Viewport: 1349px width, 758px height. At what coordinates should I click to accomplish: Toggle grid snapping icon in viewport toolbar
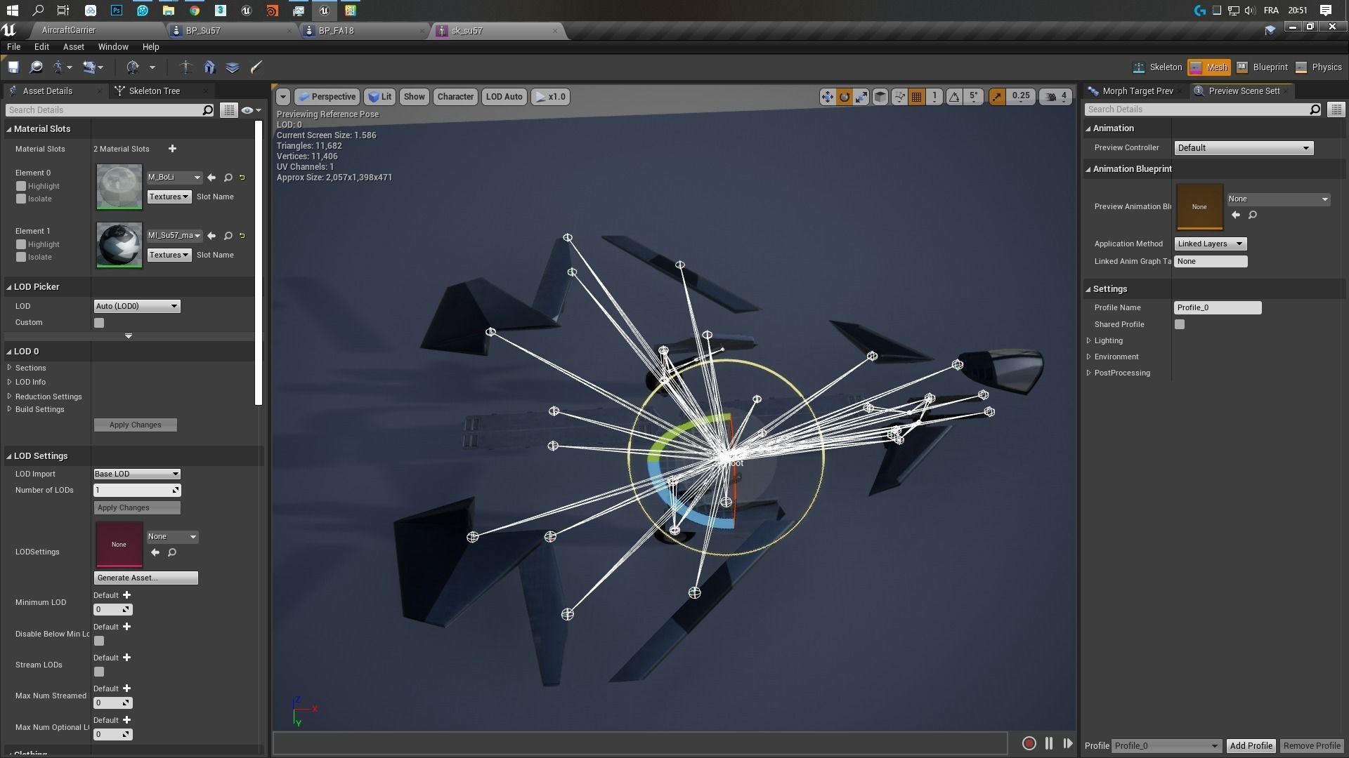pyautogui.click(x=916, y=97)
